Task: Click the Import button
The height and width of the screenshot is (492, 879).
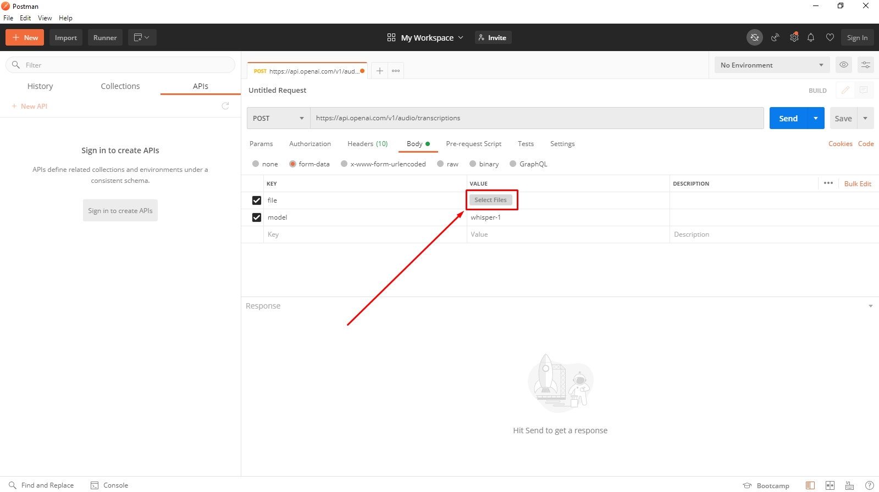Action: pyautogui.click(x=66, y=37)
